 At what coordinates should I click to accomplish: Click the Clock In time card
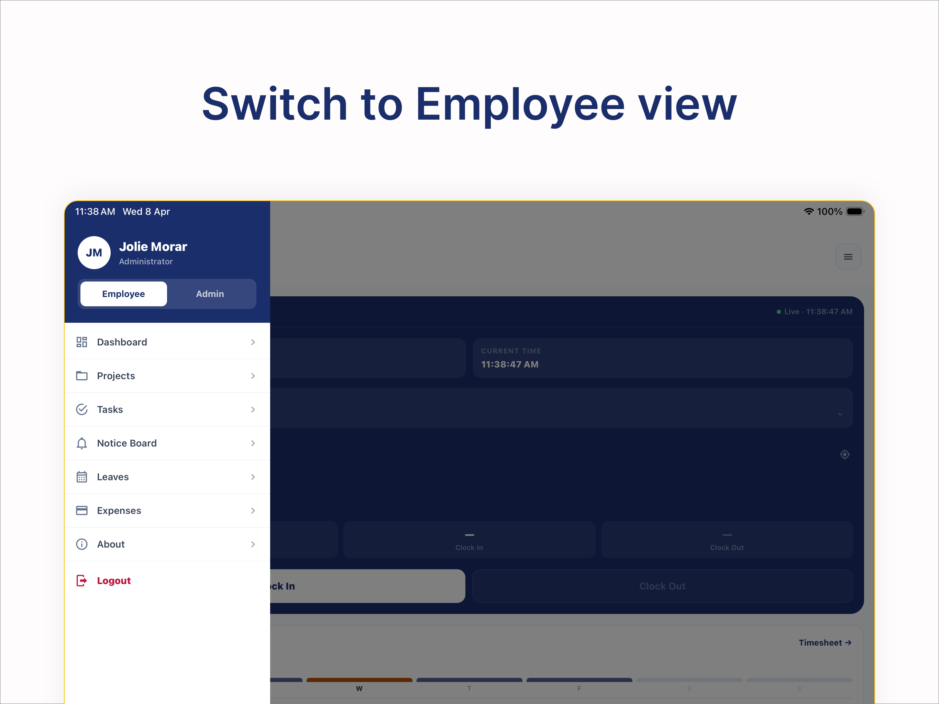(469, 540)
